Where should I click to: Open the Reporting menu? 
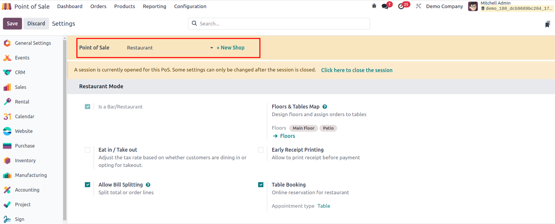(x=154, y=6)
